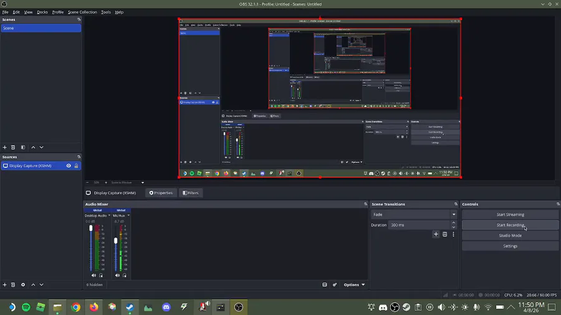Open the Edit menu

click(x=16, y=12)
